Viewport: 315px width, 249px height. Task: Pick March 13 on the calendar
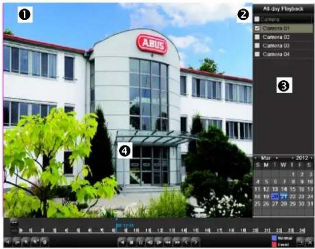tap(275, 189)
